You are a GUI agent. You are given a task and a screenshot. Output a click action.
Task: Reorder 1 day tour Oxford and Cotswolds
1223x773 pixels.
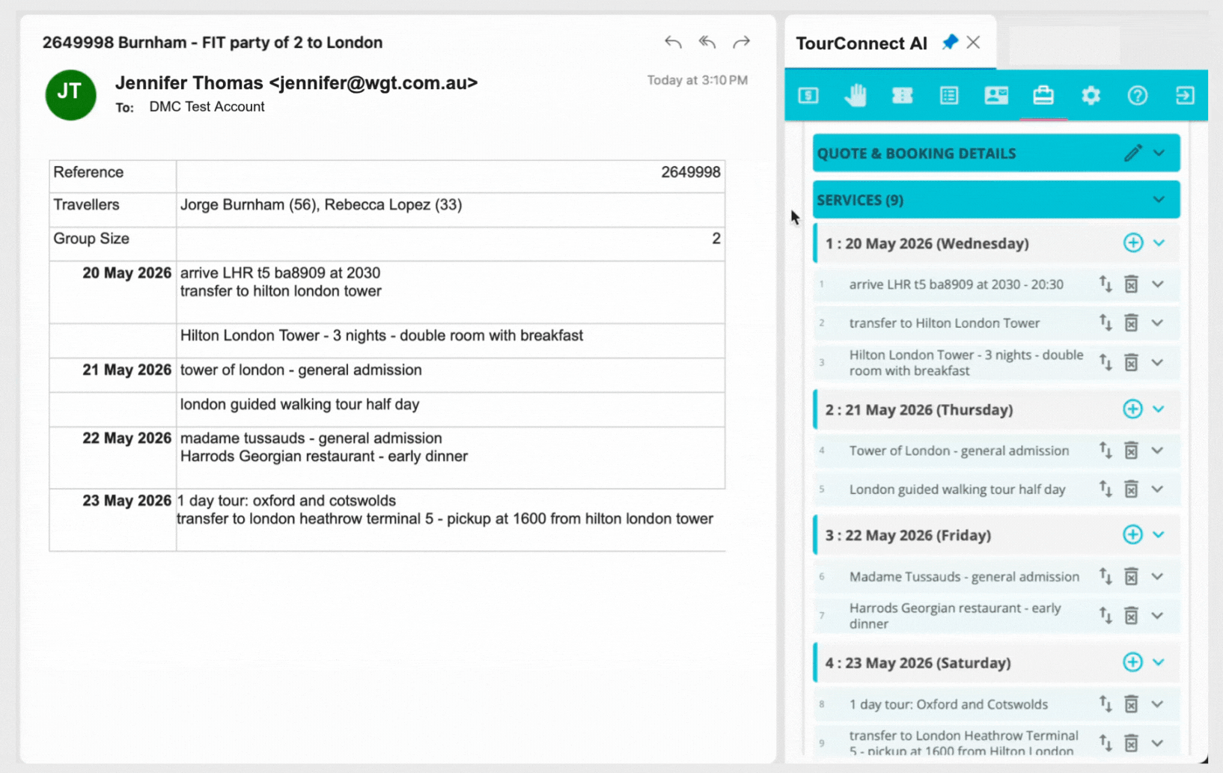point(1105,704)
